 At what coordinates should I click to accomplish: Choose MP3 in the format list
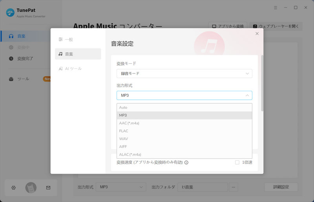pyautogui.click(x=184, y=115)
